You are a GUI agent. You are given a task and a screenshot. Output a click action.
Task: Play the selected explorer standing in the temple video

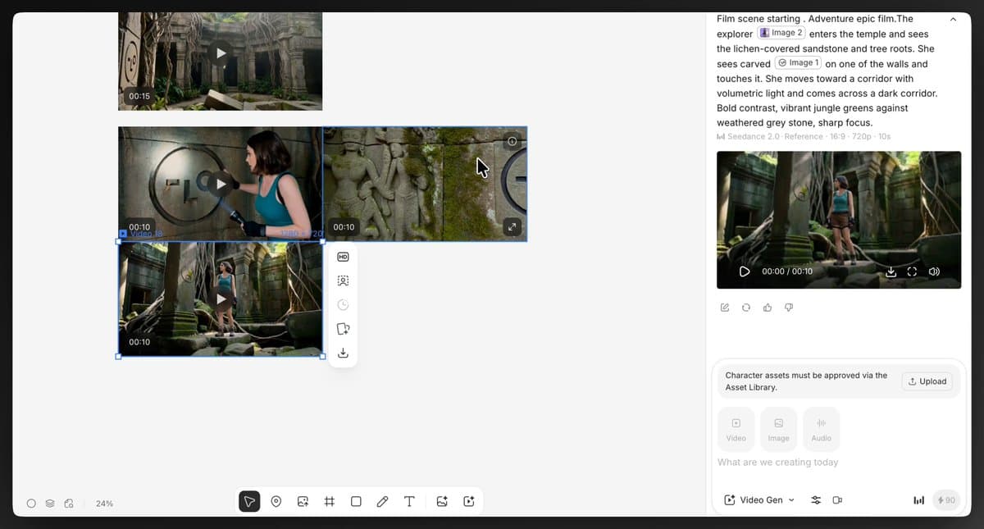click(x=220, y=299)
